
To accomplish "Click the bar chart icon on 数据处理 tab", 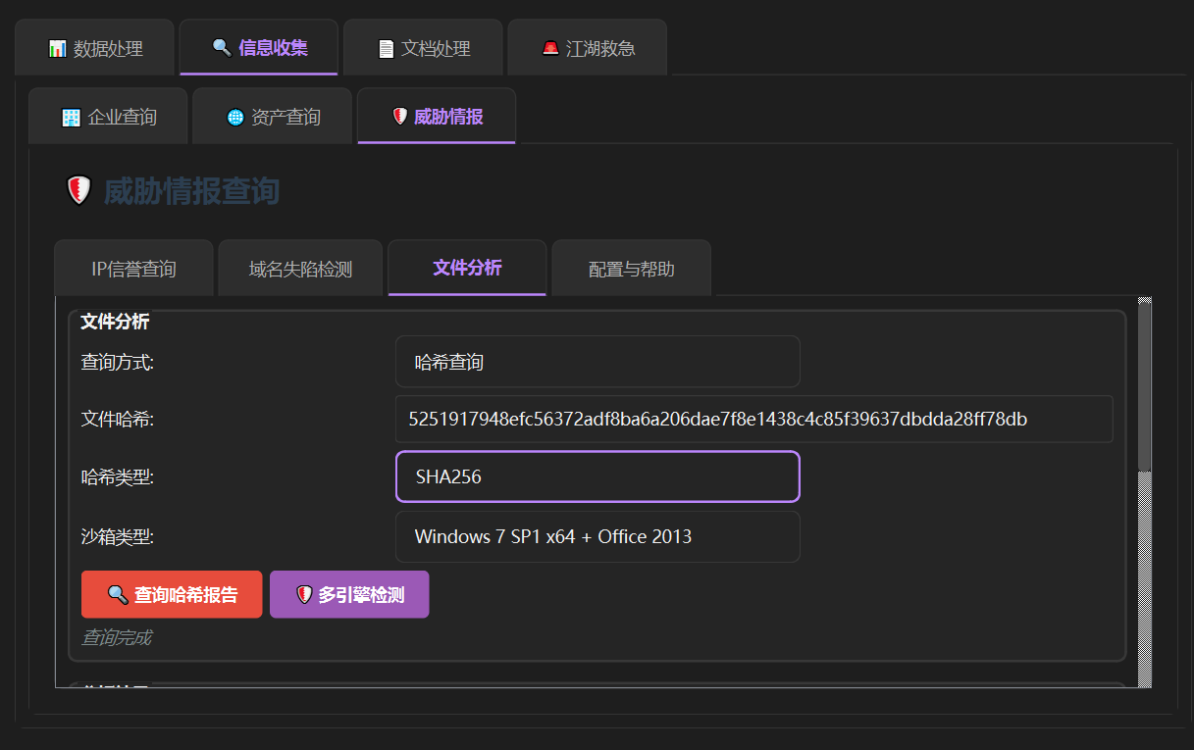I will tap(57, 48).
